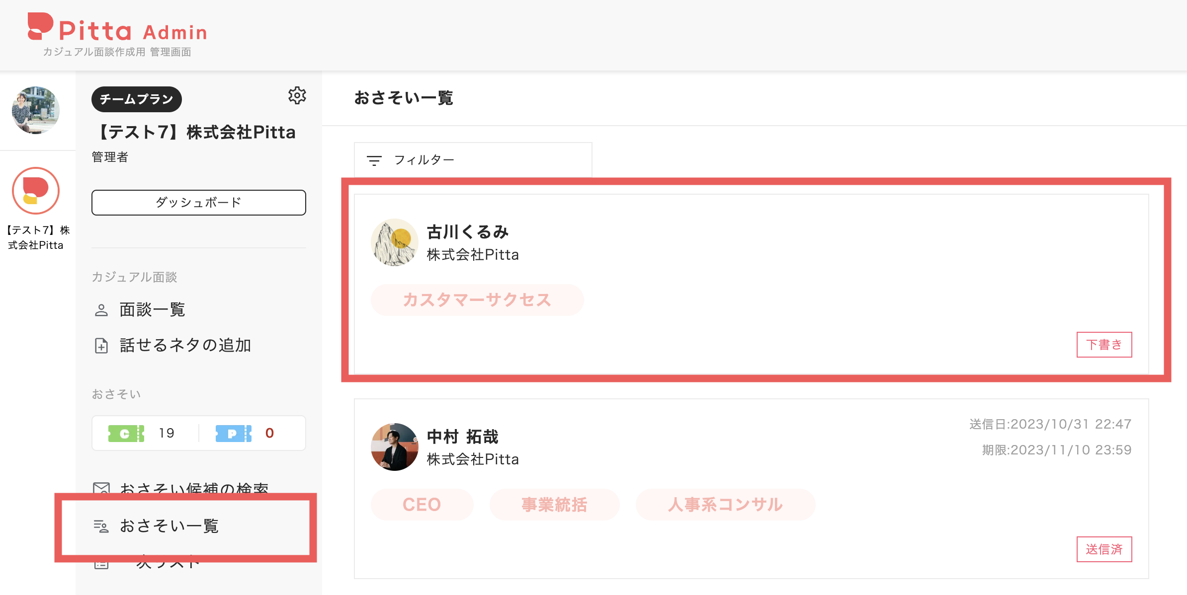Click 送信日:2023/10/31 22:47 text
Screen dimensions: 1187x595
pos(1050,424)
